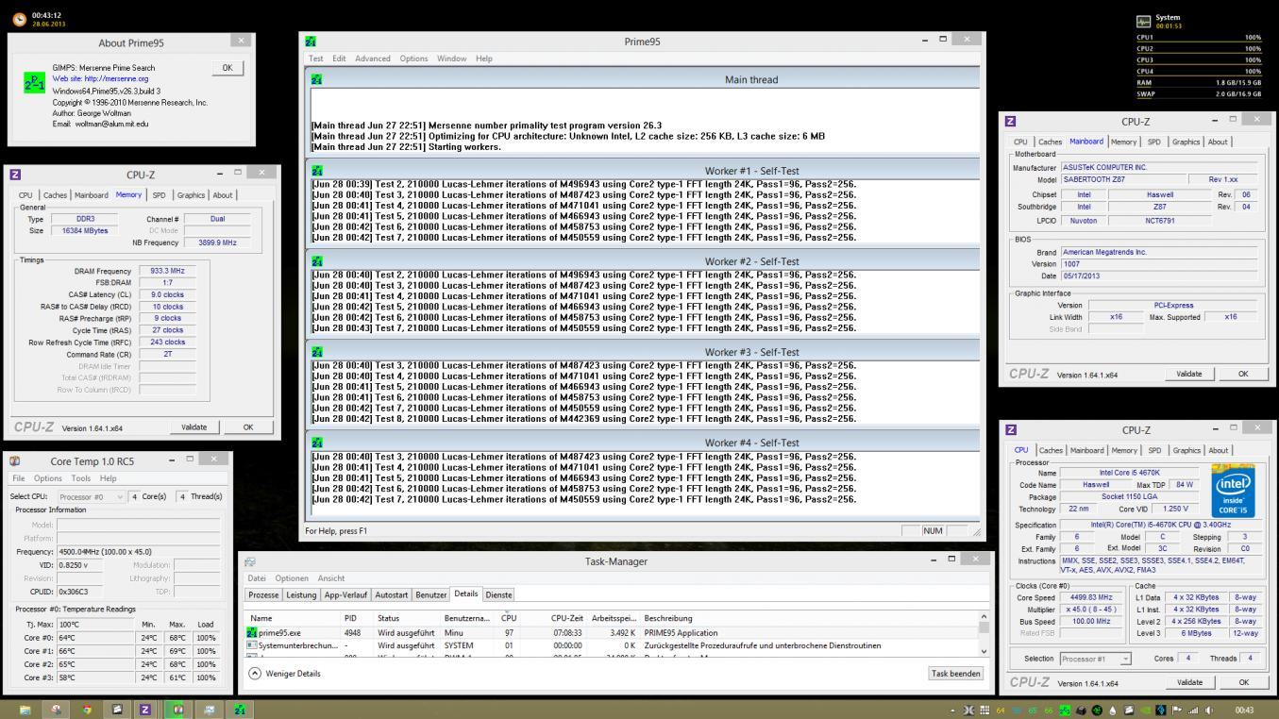The height and width of the screenshot is (719, 1279).
Task: Switch to CPU-Z via the purple taskbar icon
Action: [145, 709]
